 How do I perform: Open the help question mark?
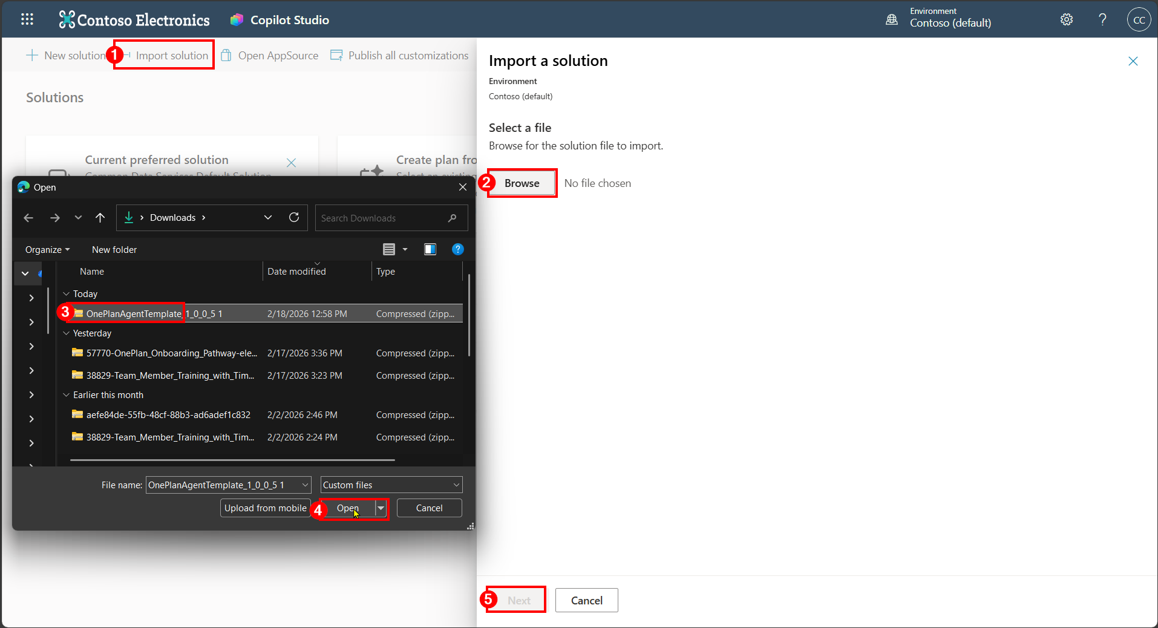[x=1102, y=19]
